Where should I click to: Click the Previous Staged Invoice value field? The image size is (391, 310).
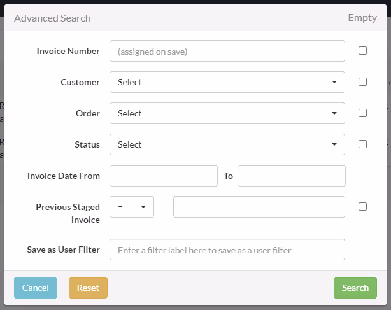(259, 207)
